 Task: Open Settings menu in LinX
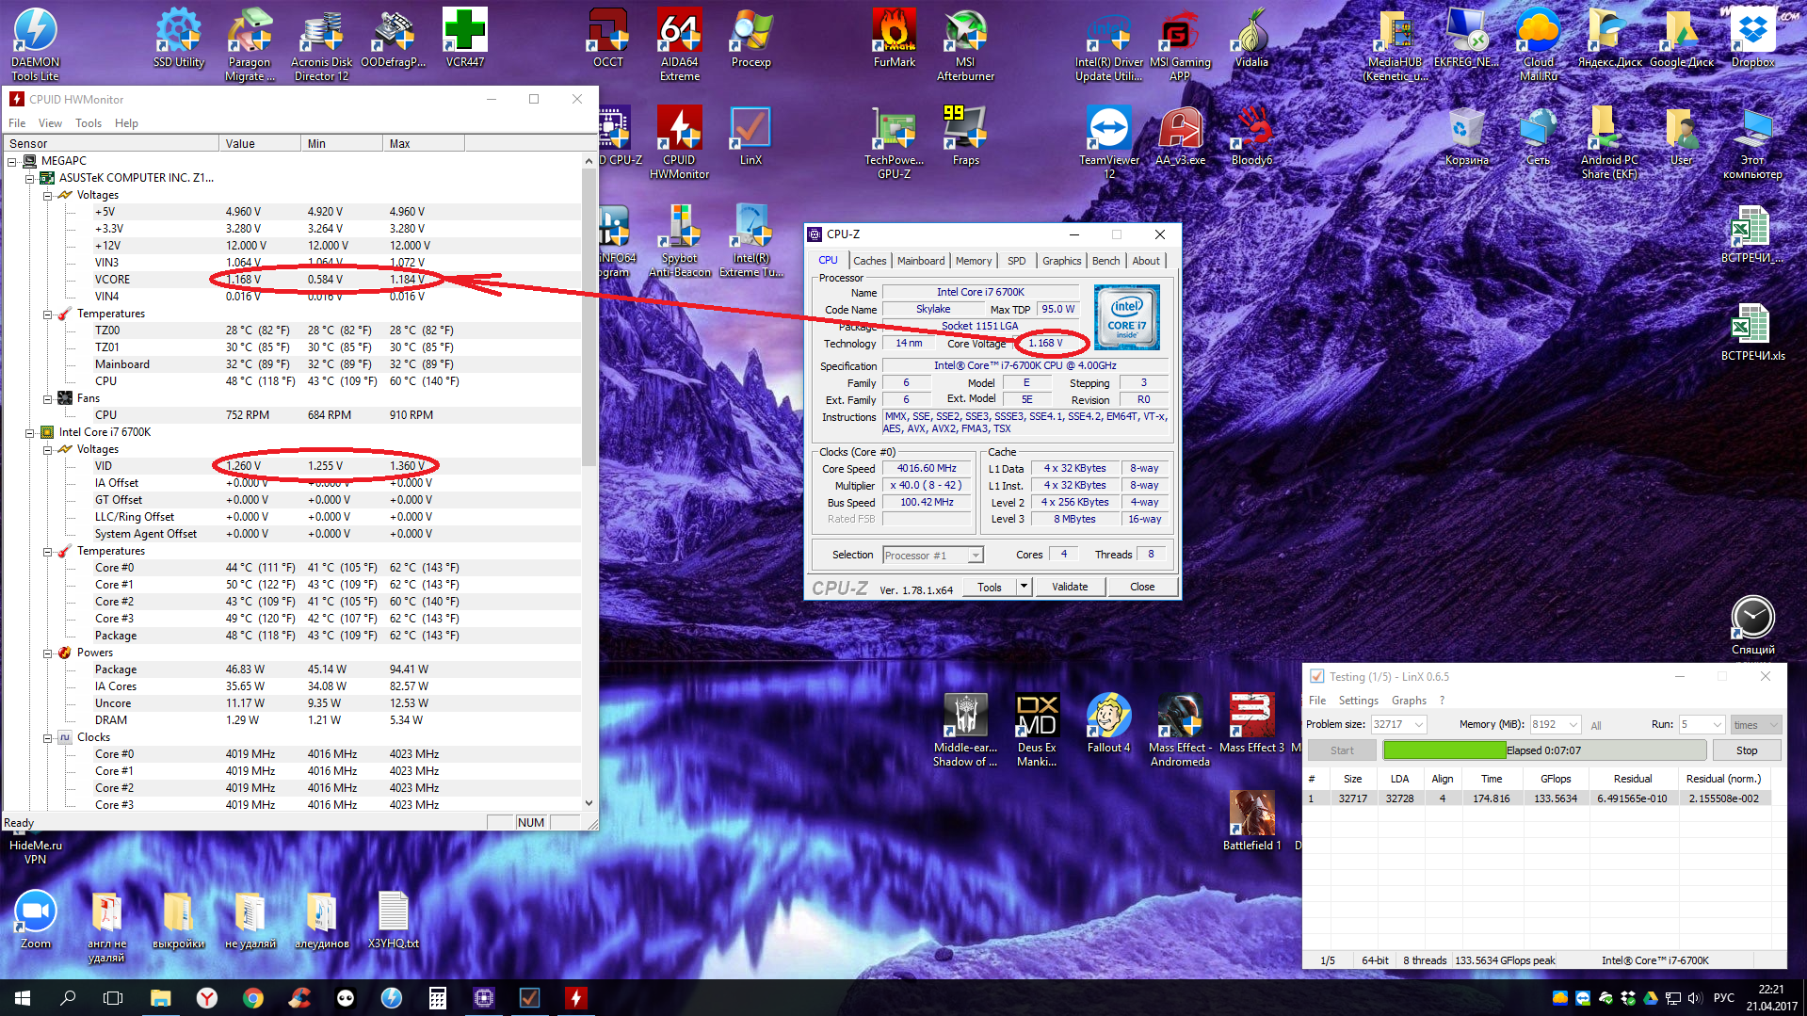(1358, 701)
